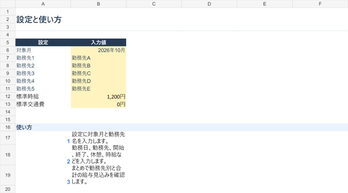
Task: Click instruction text 設定に対象月と勤務先名を入力します
Action: [x=99, y=138]
